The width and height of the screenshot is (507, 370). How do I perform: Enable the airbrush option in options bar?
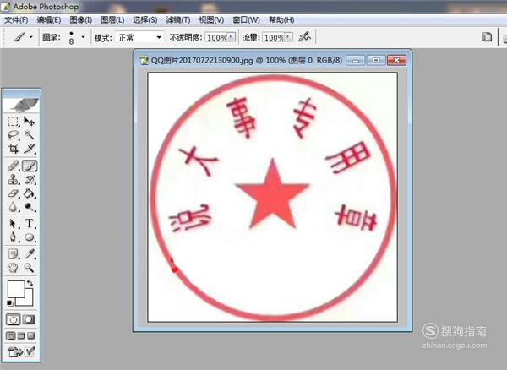305,37
